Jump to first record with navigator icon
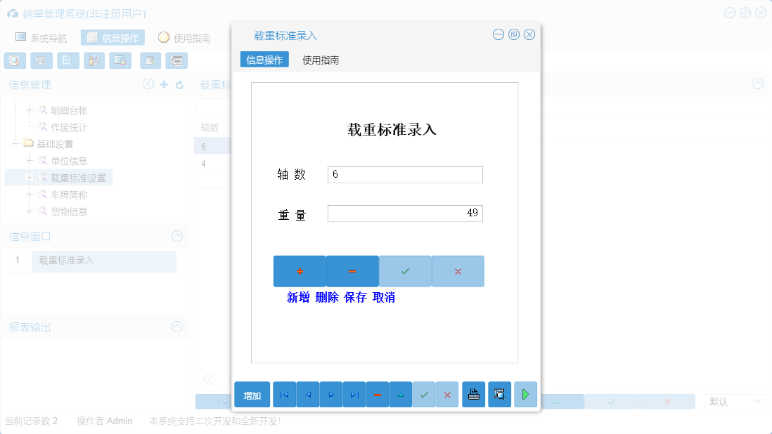The height and width of the screenshot is (434, 772). point(284,394)
